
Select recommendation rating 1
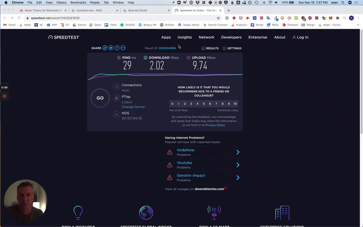click(178, 104)
